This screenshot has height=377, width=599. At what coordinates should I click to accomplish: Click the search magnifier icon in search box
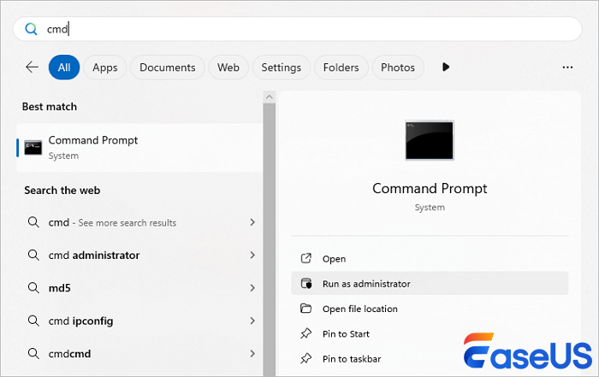(31, 29)
